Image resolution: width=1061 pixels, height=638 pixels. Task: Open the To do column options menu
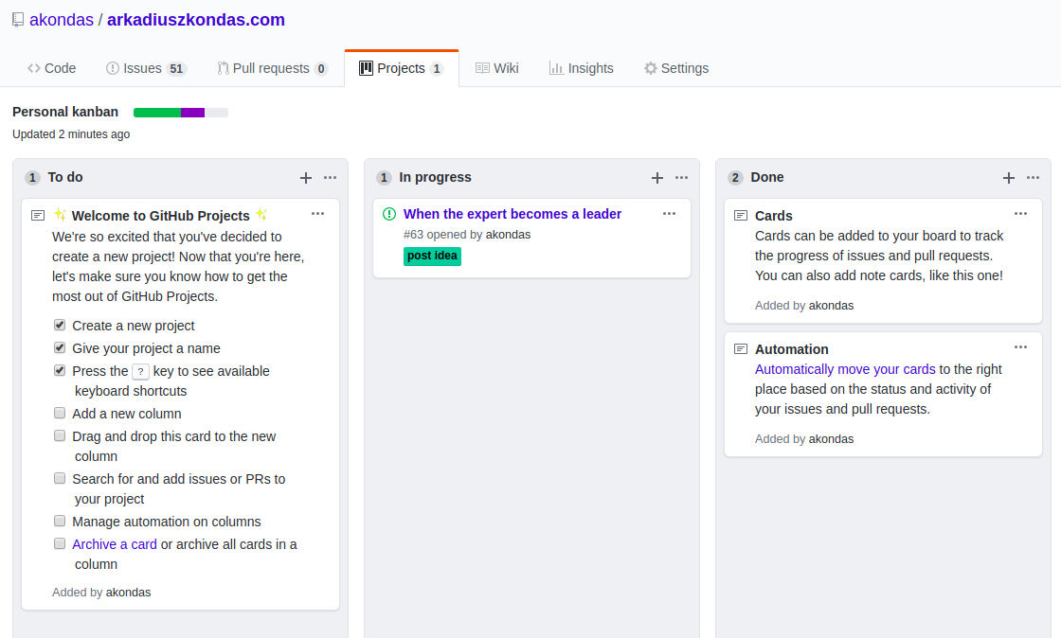[x=331, y=178]
